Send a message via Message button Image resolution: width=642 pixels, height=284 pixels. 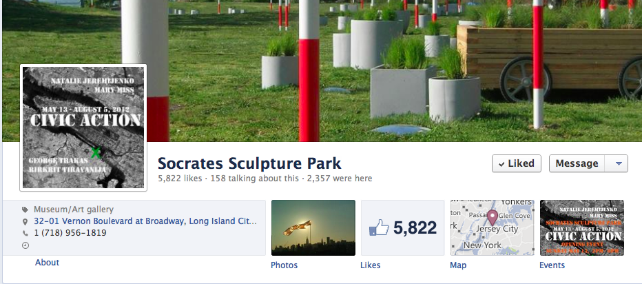(577, 163)
